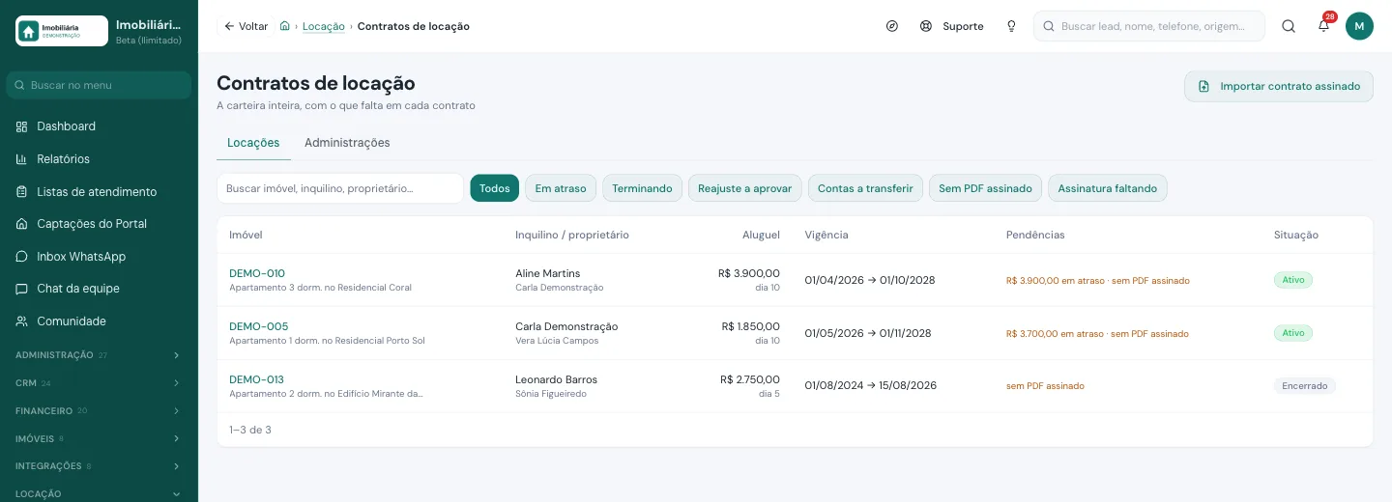Viewport: 1392px width, 502px height.
Task: Expand the CRM sidebar section
Action: click(99, 383)
